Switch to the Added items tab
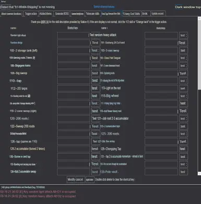The image size is (201, 204). 45,14
